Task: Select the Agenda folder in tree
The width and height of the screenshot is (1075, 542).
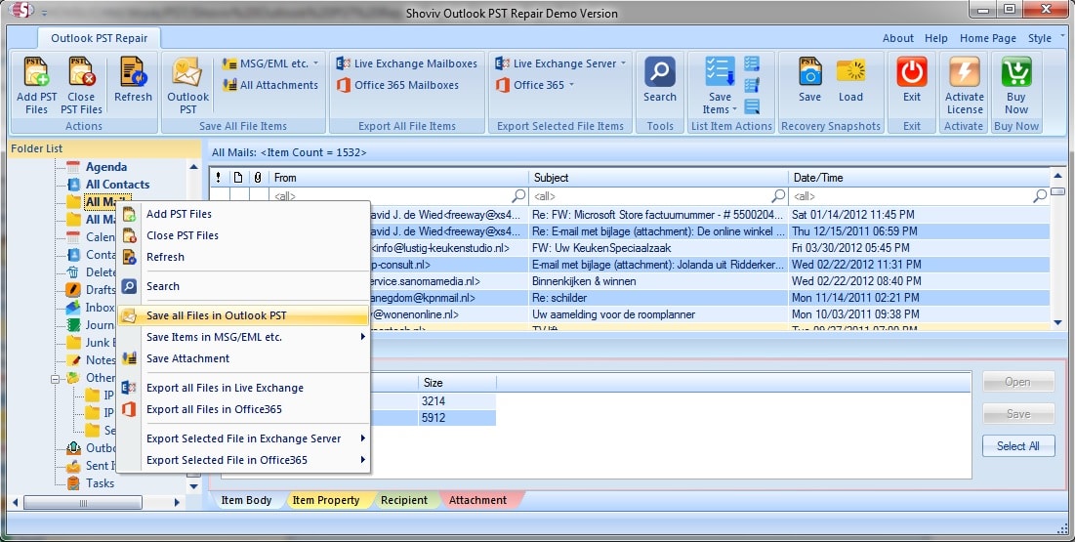Action: click(x=105, y=167)
